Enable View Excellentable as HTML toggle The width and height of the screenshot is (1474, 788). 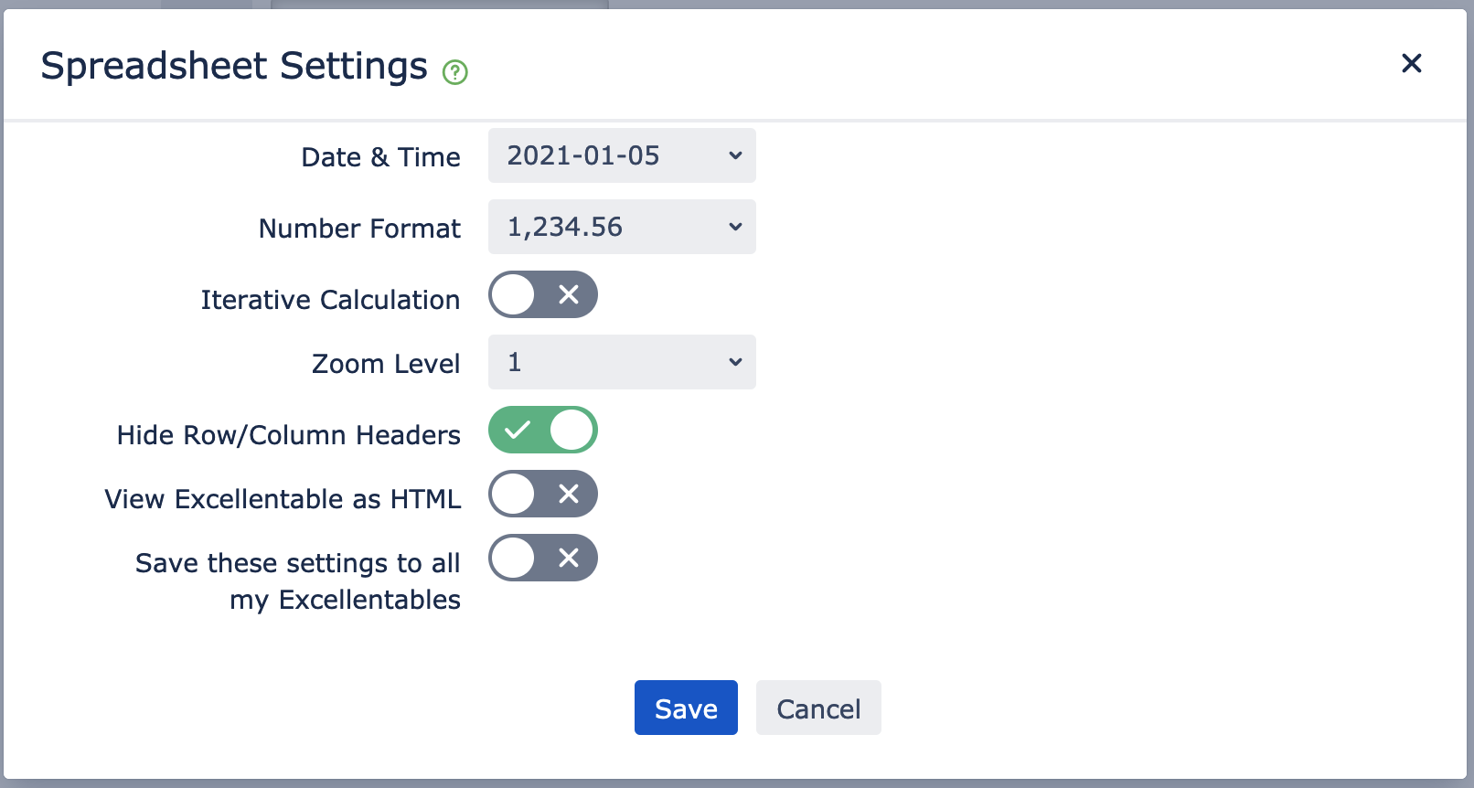(543, 494)
